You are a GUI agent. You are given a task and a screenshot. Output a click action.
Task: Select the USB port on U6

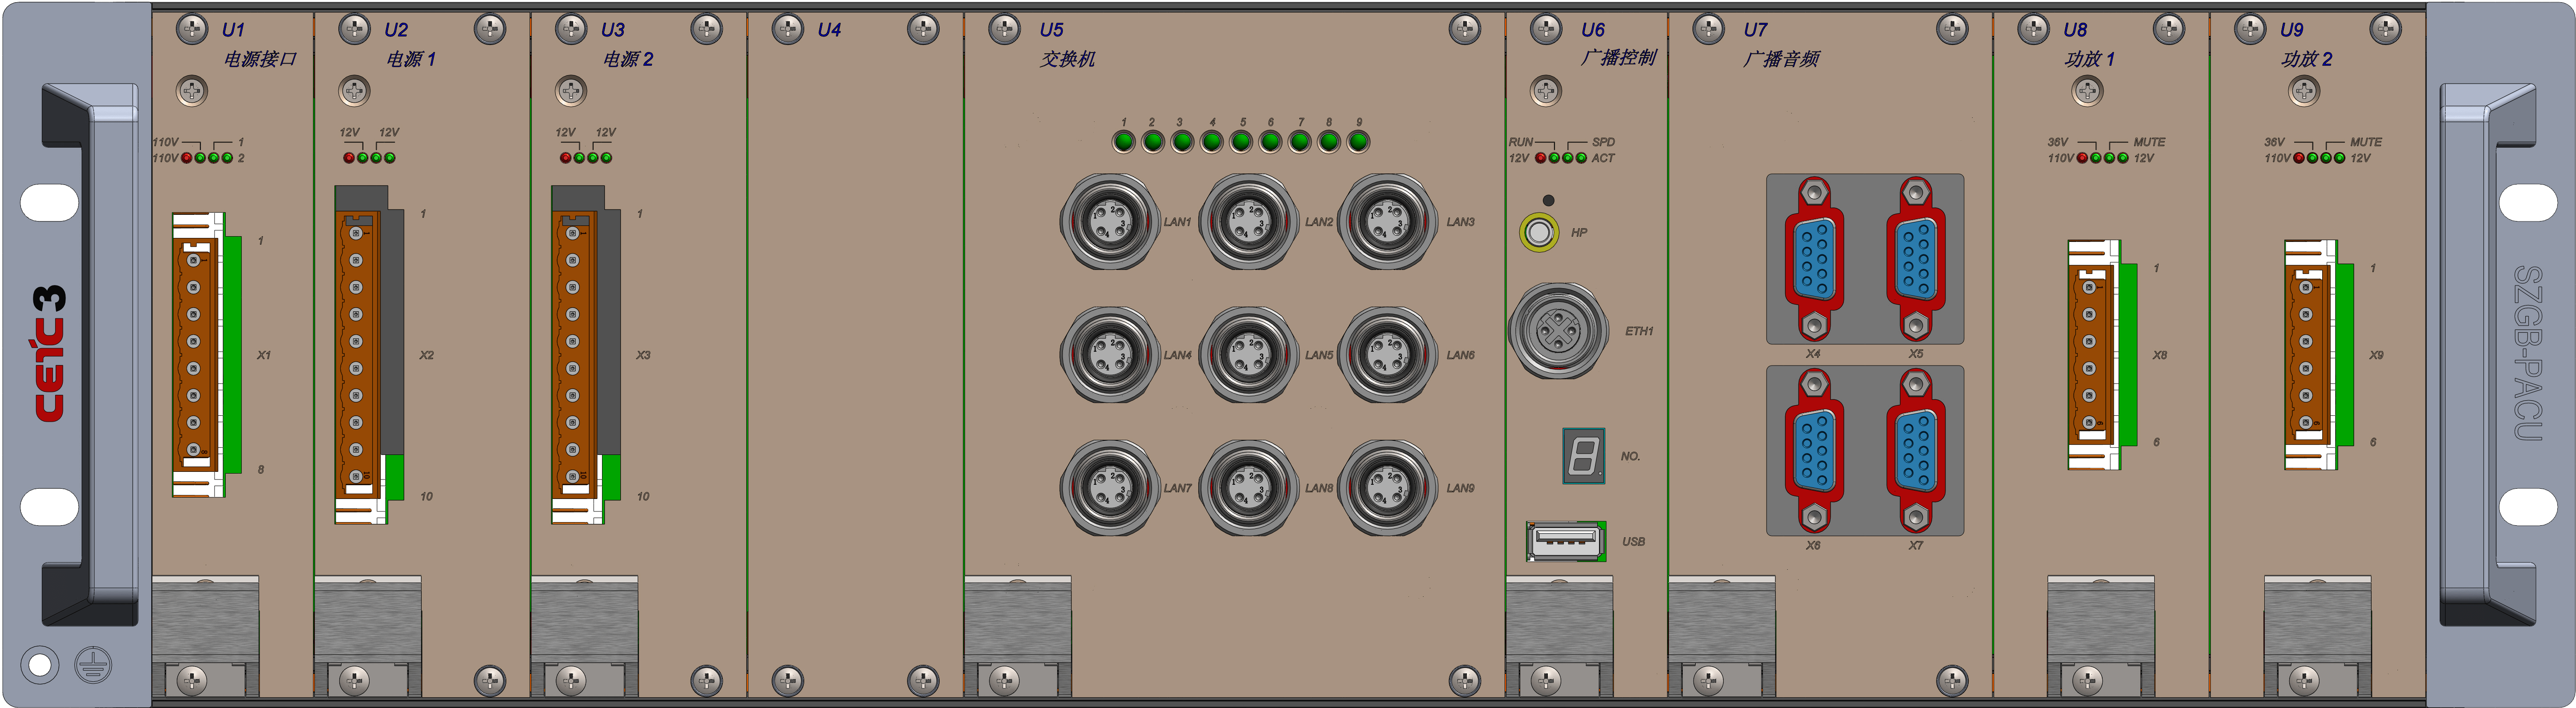[1566, 541]
